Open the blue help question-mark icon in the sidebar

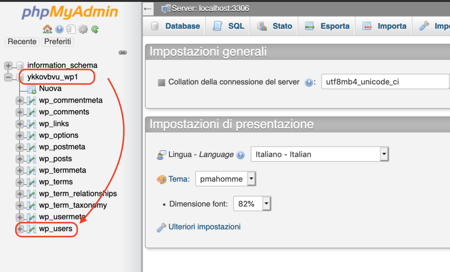click(59, 29)
